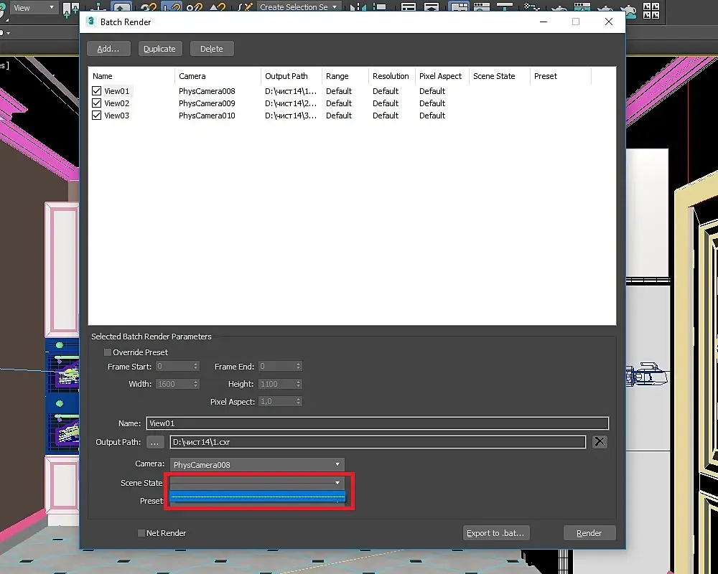Click the Frame End spinner arrows
The height and width of the screenshot is (574, 718).
[298, 366]
